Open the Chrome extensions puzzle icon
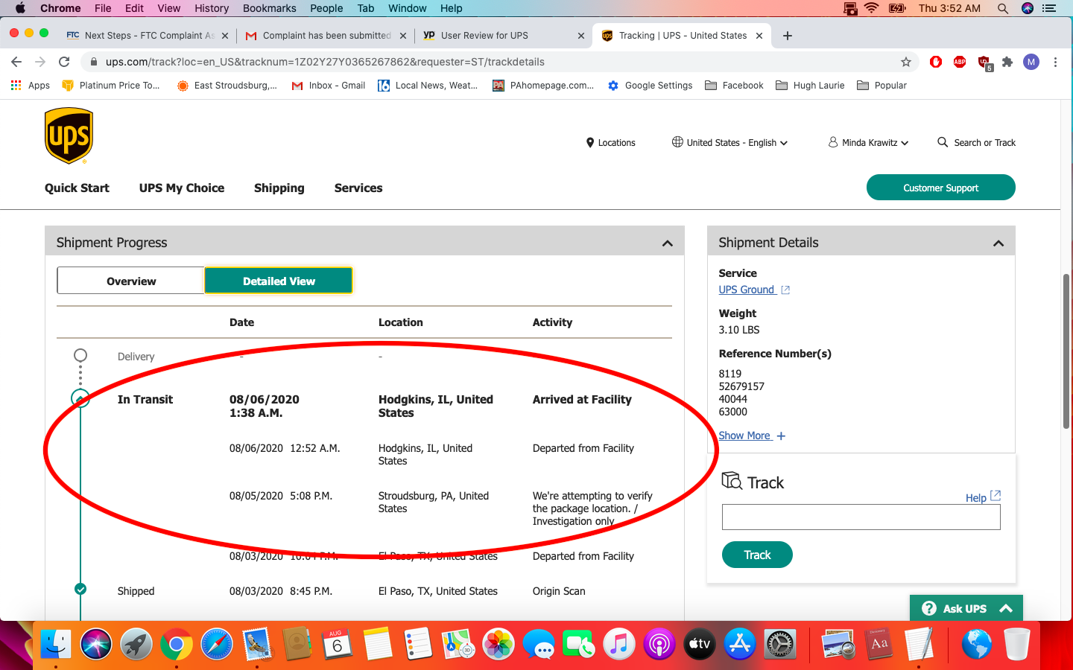The height and width of the screenshot is (670, 1073). (1007, 62)
